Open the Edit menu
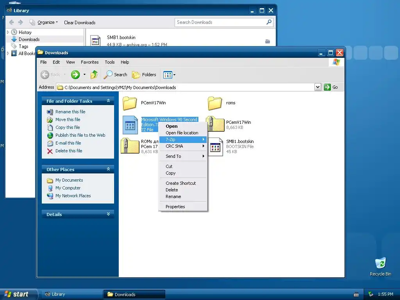Viewport: 400px width, 300px height. point(56,62)
